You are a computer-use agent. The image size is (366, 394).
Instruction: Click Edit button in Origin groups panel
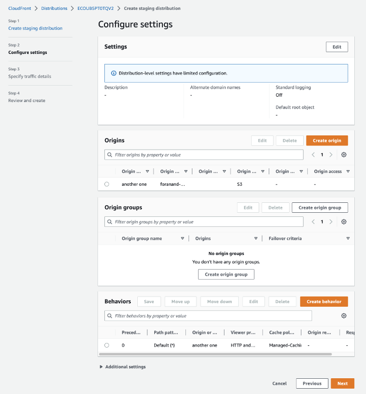[248, 208]
